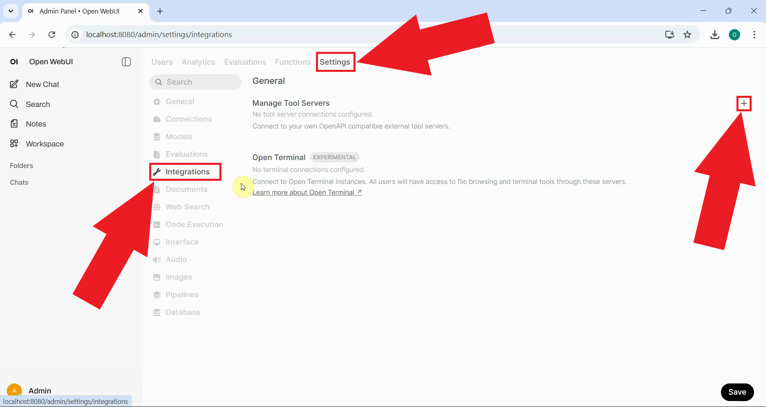
Task: Expand the Folders section
Action: pos(22,166)
